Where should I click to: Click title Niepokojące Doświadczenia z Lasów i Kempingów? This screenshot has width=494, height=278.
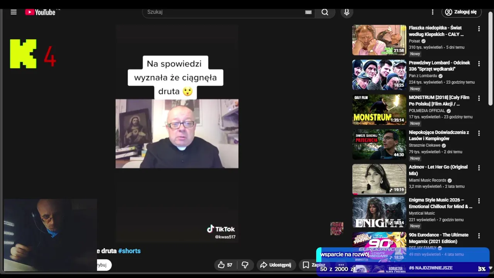point(439,135)
